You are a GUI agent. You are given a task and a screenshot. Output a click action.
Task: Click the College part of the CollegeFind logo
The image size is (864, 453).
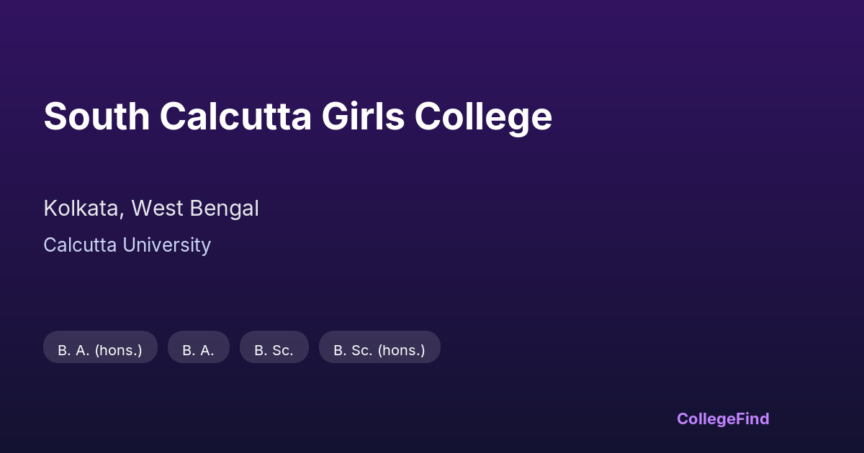[705, 418]
